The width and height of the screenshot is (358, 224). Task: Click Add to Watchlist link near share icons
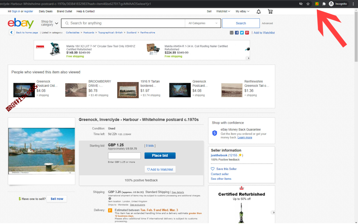point(264,33)
